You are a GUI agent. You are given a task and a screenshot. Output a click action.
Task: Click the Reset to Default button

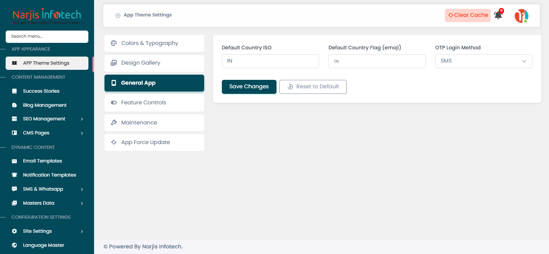313,87
